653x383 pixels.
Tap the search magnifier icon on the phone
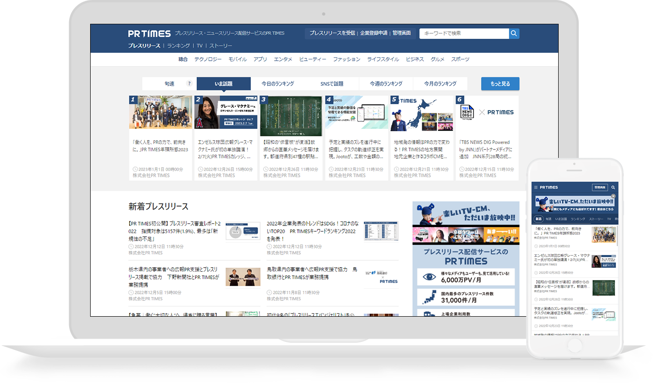pos(613,187)
